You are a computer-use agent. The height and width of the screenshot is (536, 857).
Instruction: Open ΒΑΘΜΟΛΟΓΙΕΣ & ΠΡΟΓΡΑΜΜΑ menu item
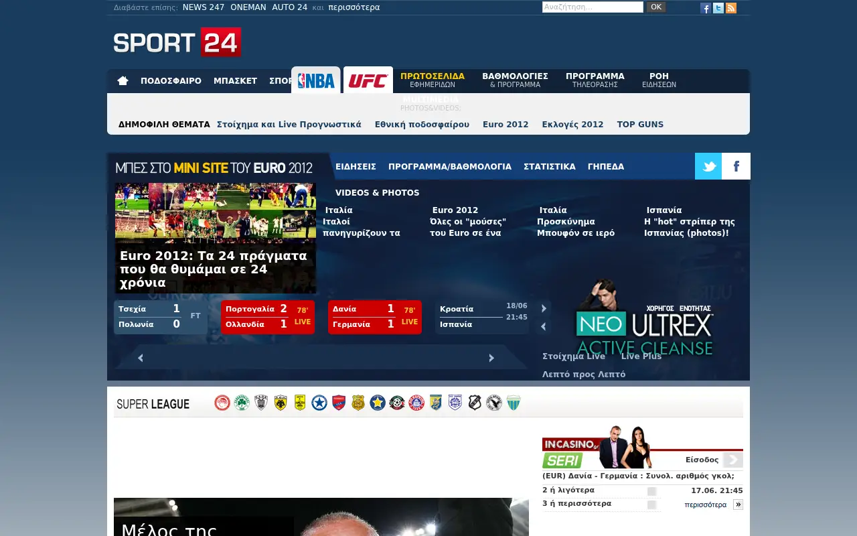click(x=515, y=80)
